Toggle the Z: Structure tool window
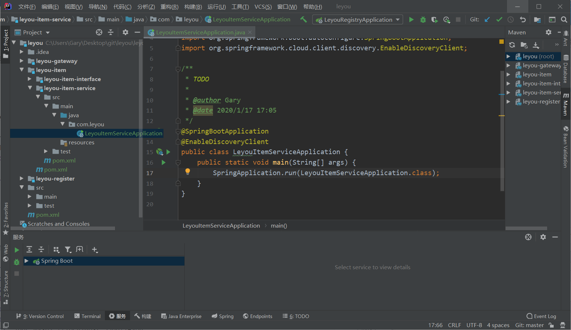This screenshot has height=330, width=571. click(5, 287)
